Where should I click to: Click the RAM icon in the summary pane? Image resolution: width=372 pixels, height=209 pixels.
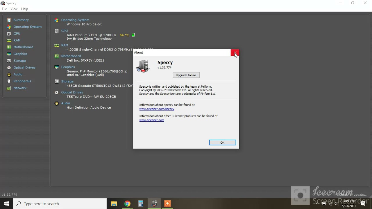(x=57, y=45)
